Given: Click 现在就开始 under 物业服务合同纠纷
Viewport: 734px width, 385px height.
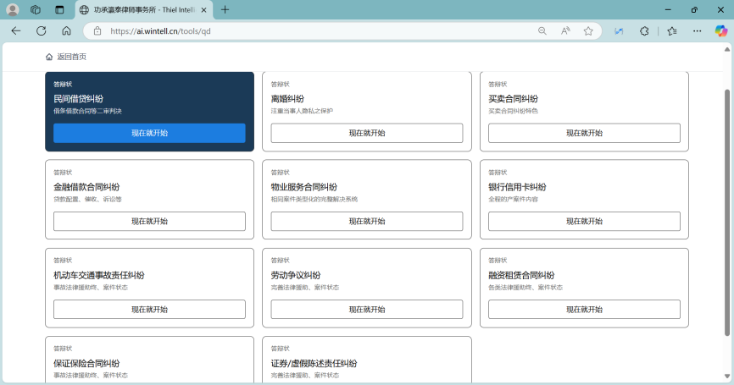Looking at the screenshot, I should point(366,222).
